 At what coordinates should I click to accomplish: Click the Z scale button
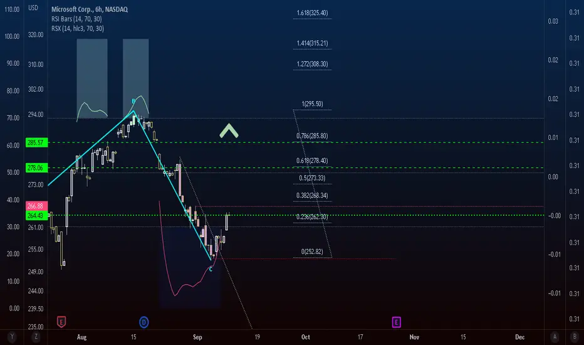click(x=36, y=337)
